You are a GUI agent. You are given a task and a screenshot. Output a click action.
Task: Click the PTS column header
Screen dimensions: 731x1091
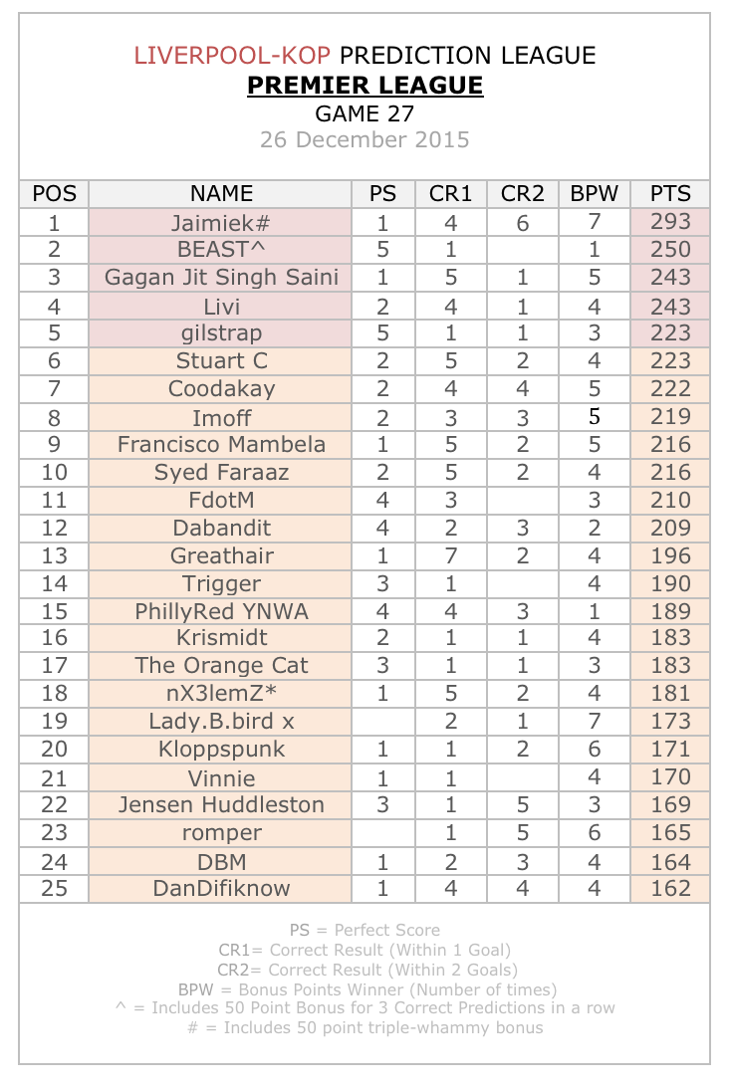670,193
